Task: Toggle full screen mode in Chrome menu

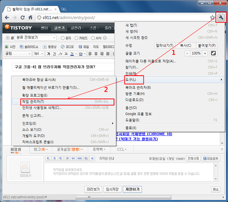Action: point(213,53)
